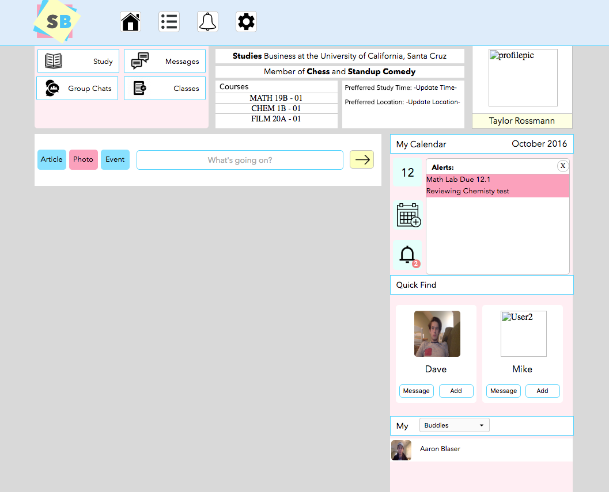This screenshot has height=492, width=609.
Task: Open Classes
Action: coord(165,88)
